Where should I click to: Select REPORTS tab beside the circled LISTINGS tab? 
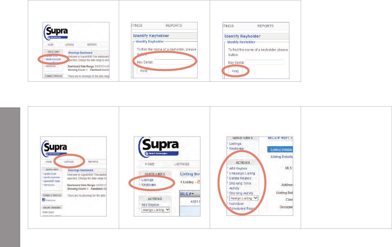point(93,162)
